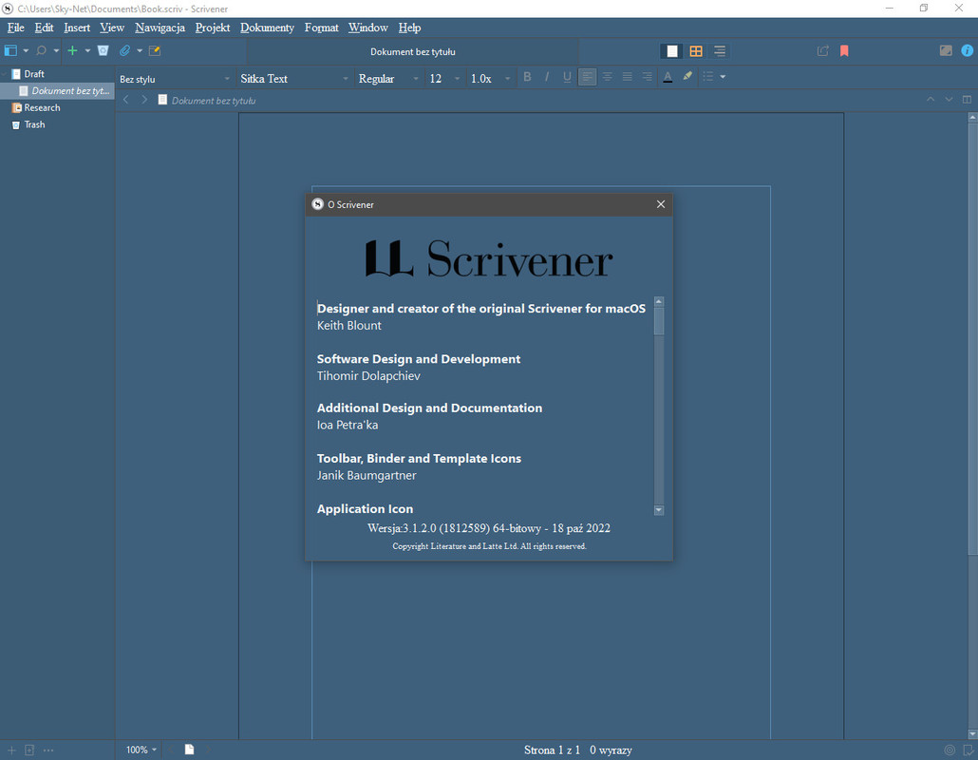Click the text color A swatch

point(668,77)
